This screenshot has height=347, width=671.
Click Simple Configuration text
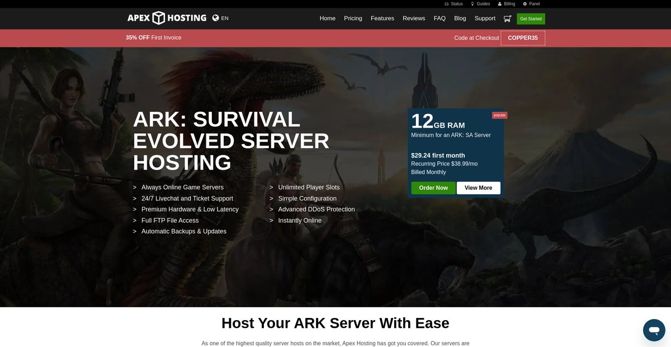pos(307,199)
